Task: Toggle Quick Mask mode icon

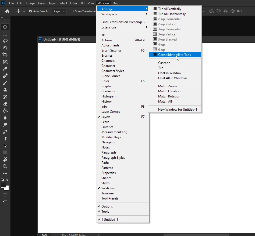Action: [5, 195]
